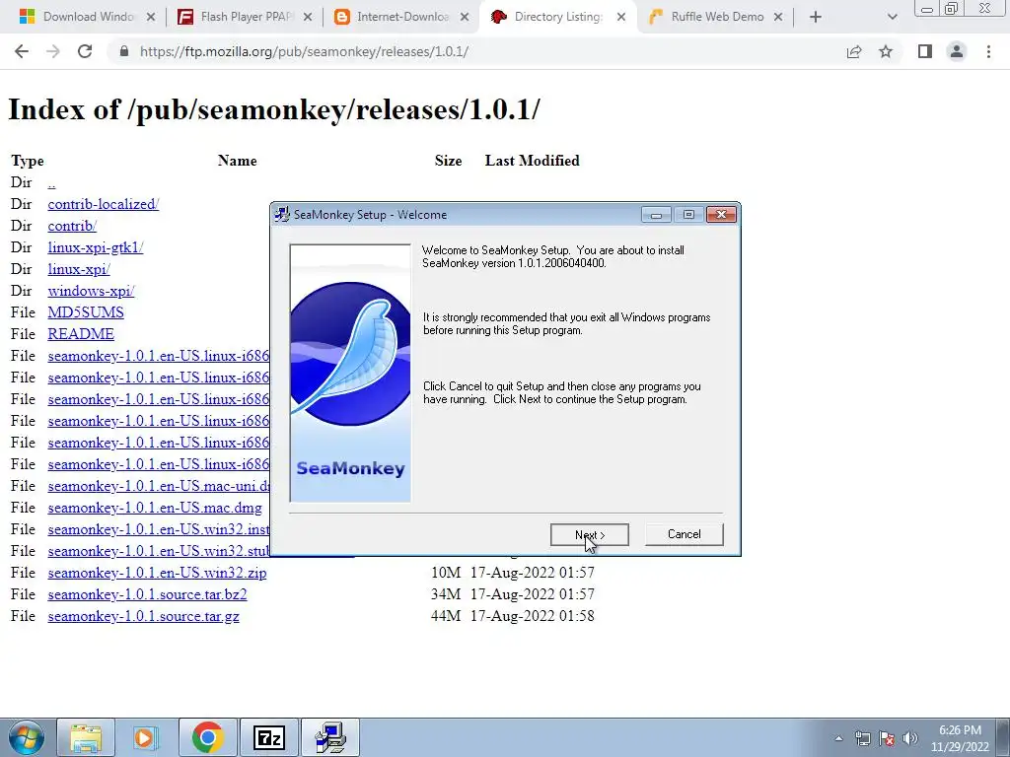This screenshot has height=757, width=1010.
Task: Open the Chrome three-dot menu
Action: [x=988, y=51]
